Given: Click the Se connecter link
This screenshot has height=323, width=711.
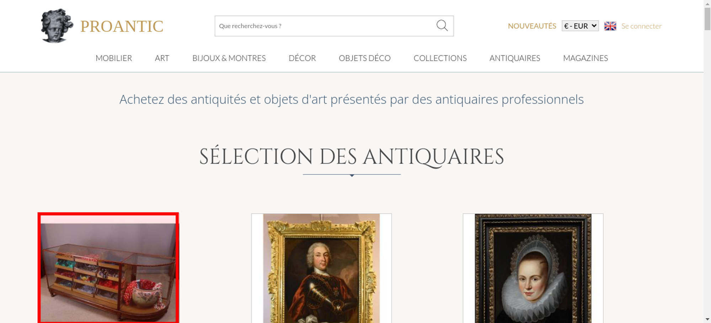Looking at the screenshot, I should click(641, 26).
